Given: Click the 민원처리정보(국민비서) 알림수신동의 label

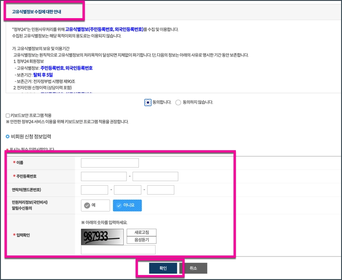Looking at the screenshot, I should (30, 205).
